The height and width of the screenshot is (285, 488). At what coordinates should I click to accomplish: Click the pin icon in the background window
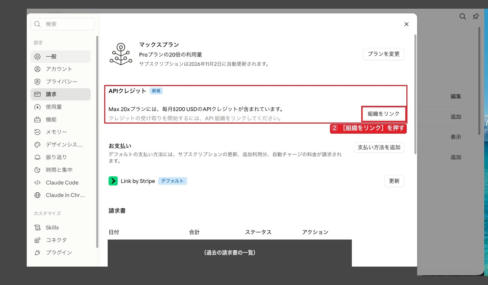click(x=476, y=16)
